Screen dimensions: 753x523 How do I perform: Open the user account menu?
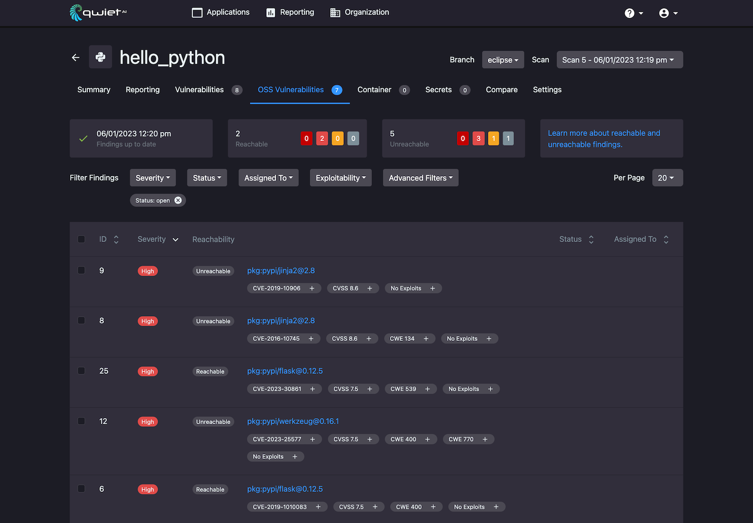click(668, 13)
